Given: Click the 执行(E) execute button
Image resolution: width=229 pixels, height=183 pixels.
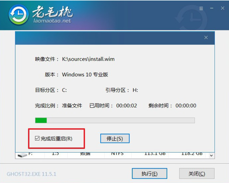Looking at the screenshot, I should (x=149, y=174).
